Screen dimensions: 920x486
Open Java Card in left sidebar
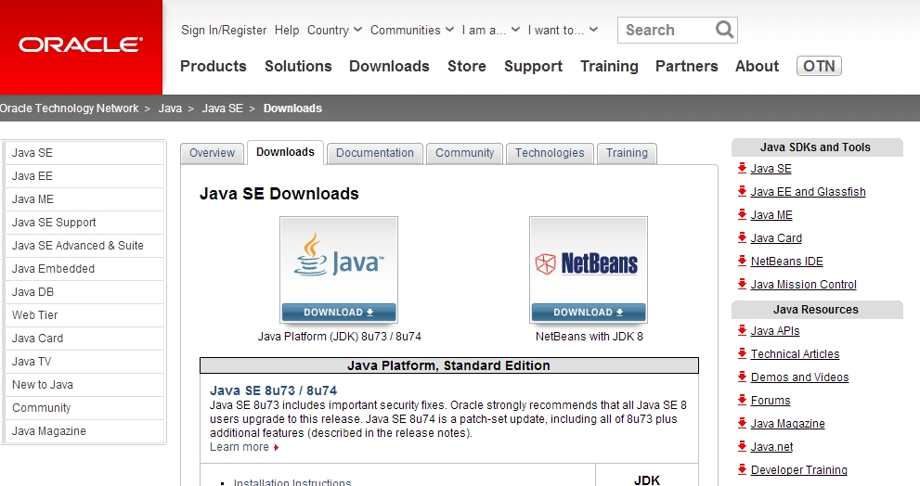[x=84, y=339]
